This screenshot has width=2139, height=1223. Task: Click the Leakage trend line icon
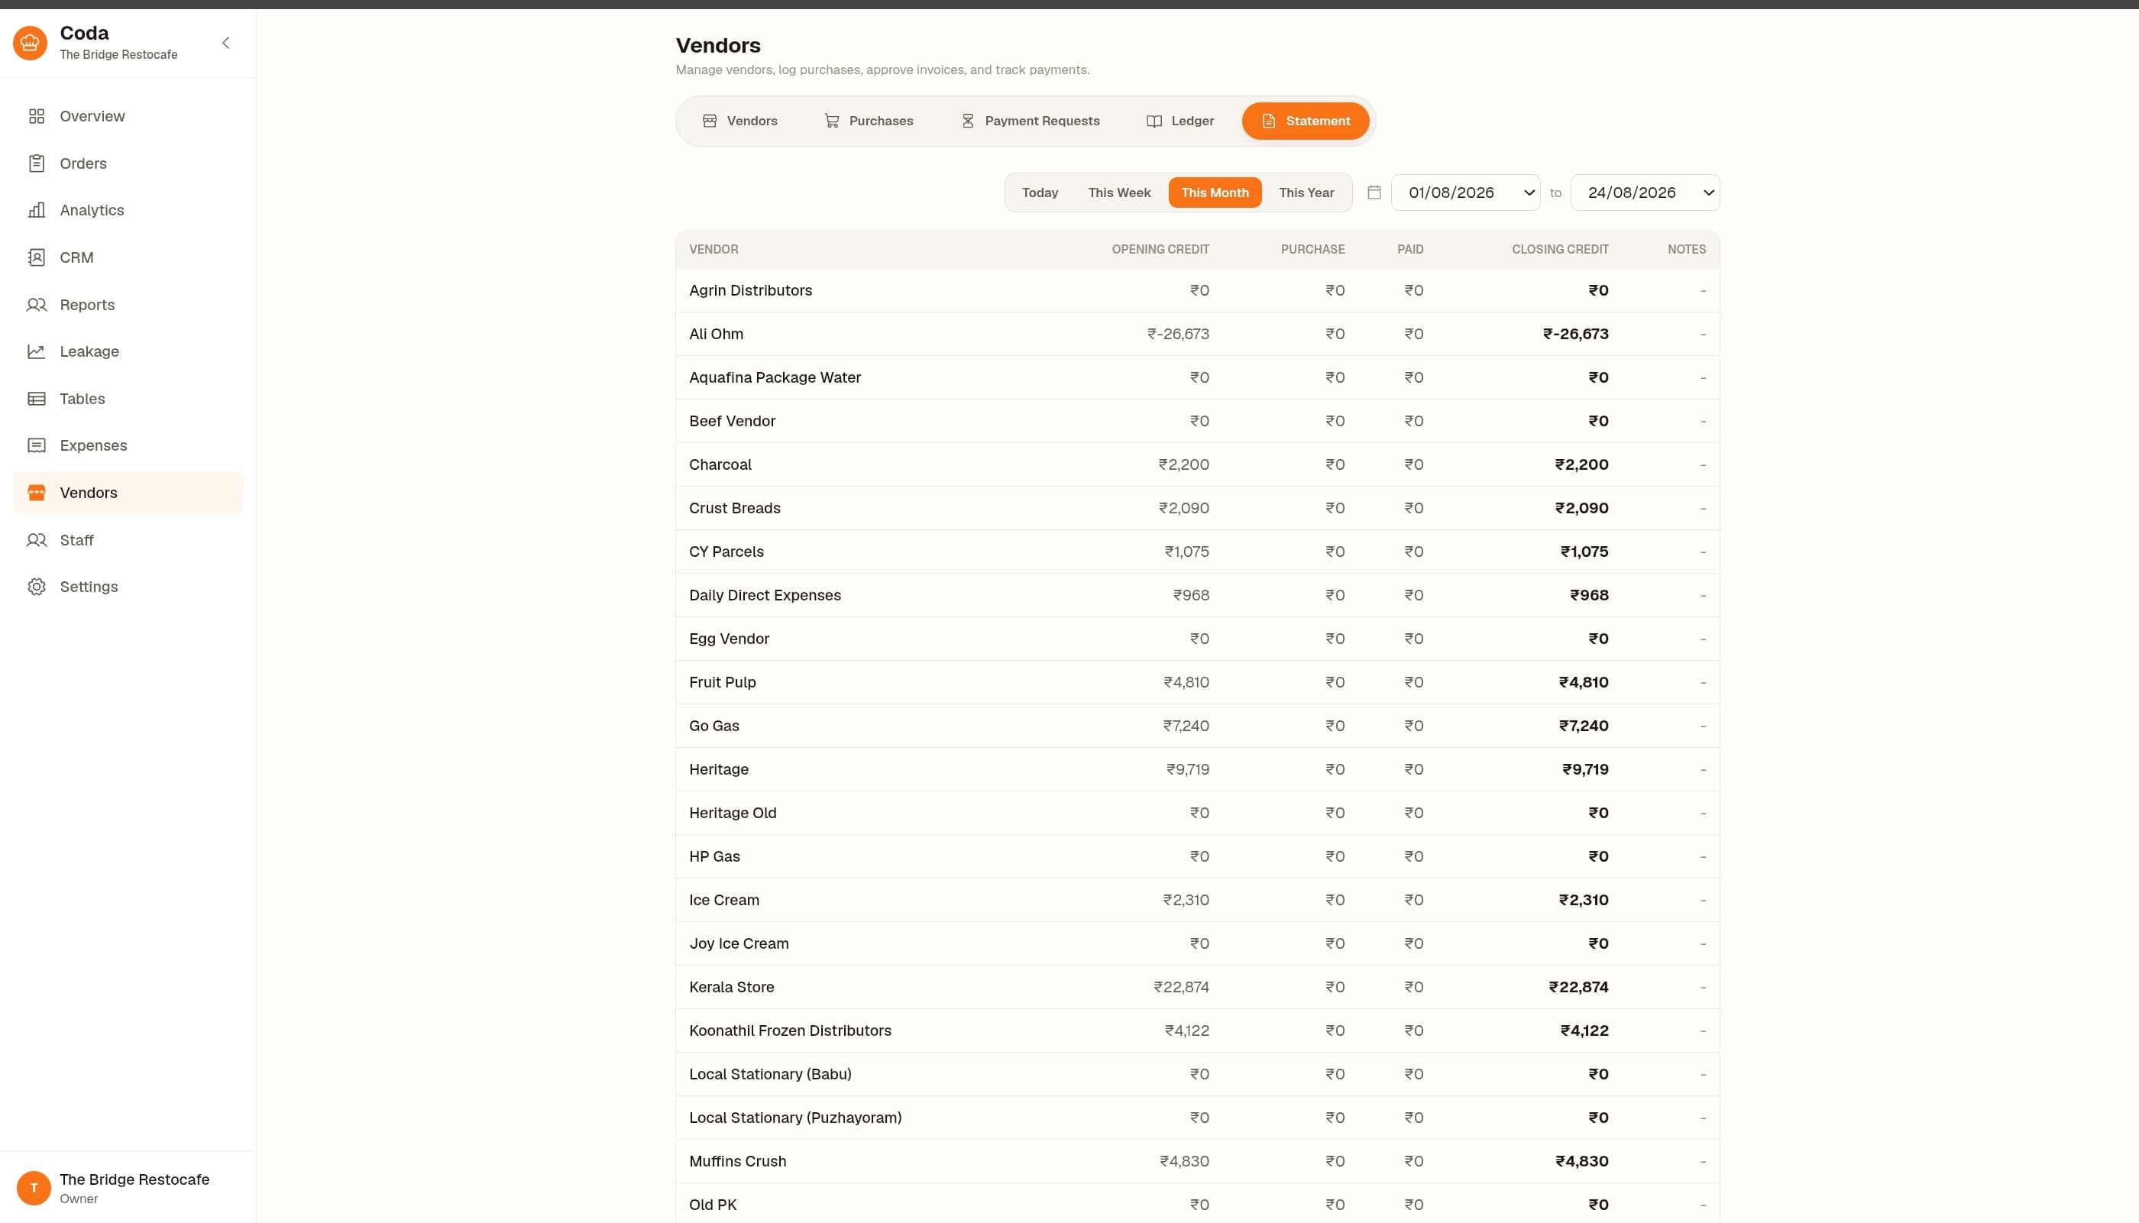click(x=36, y=351)
